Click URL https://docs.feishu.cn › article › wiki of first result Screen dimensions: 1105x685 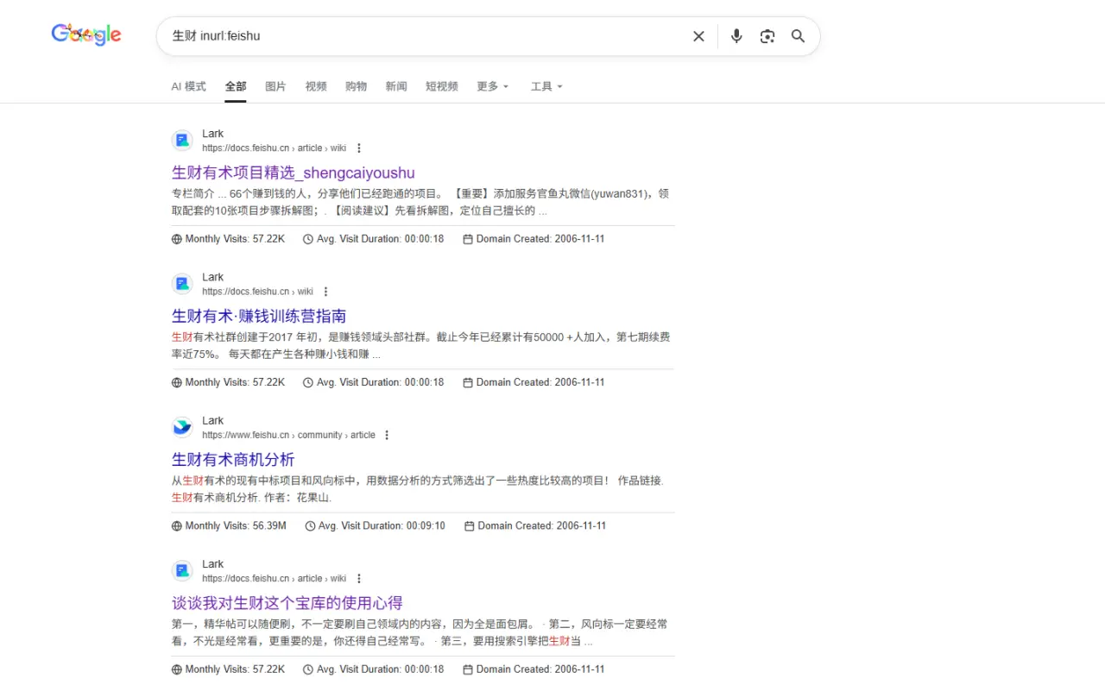[274, 148]
